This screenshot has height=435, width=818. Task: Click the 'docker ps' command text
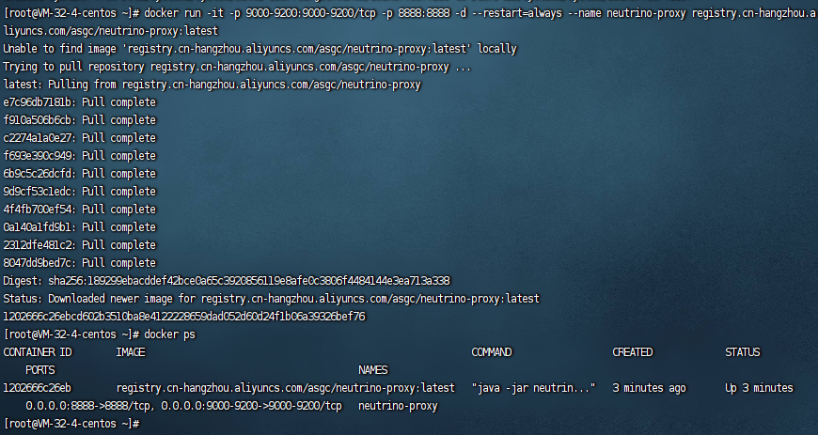(169, 334)
